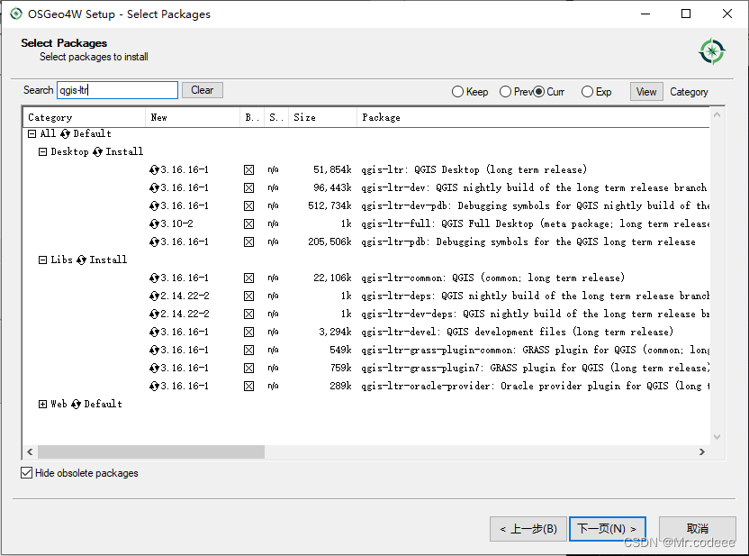Viewport: 749px width, 556px height.
Task: Click the New column header
Action: click(x=193, y=117)
